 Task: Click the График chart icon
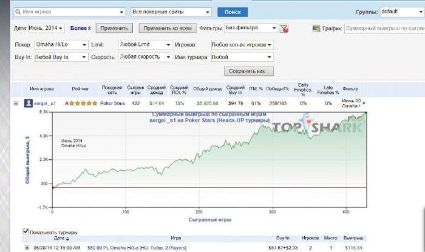316,28
